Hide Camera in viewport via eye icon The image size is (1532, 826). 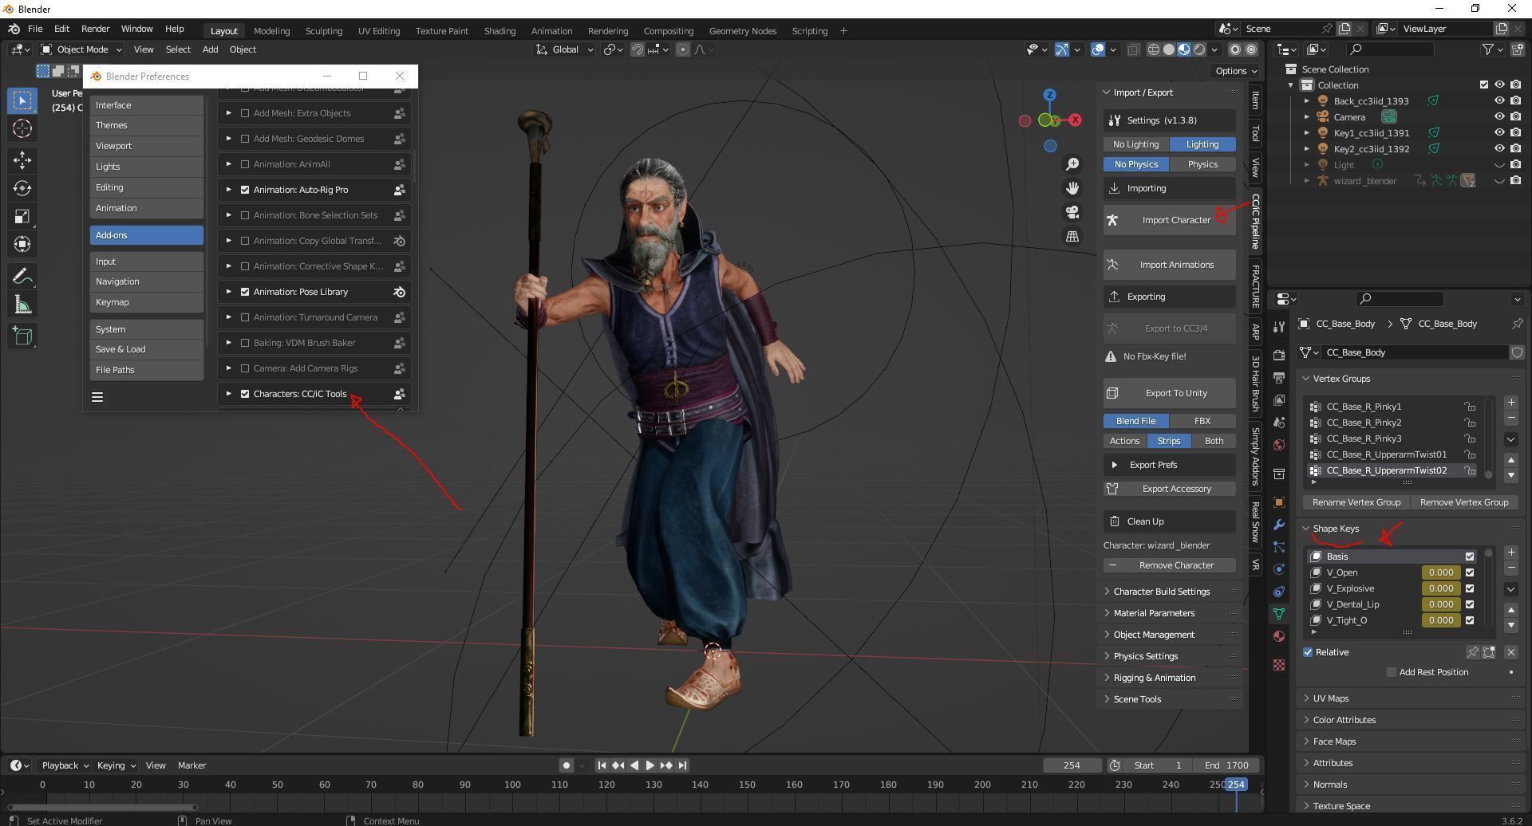coord(1499,116)
